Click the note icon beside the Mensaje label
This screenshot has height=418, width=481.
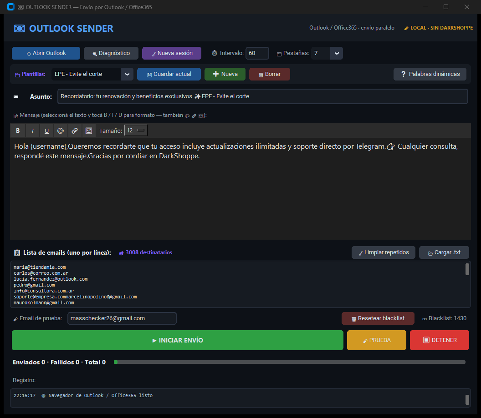tap(15, 116)
